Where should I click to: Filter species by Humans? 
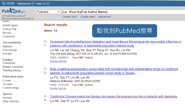[7, 98]
